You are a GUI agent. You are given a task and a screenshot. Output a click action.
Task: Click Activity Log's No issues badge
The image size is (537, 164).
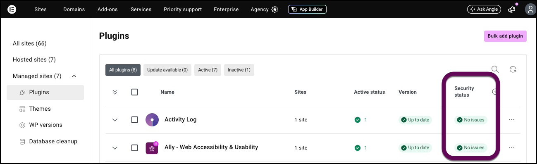pyautogui.click(x=471, y=120)
